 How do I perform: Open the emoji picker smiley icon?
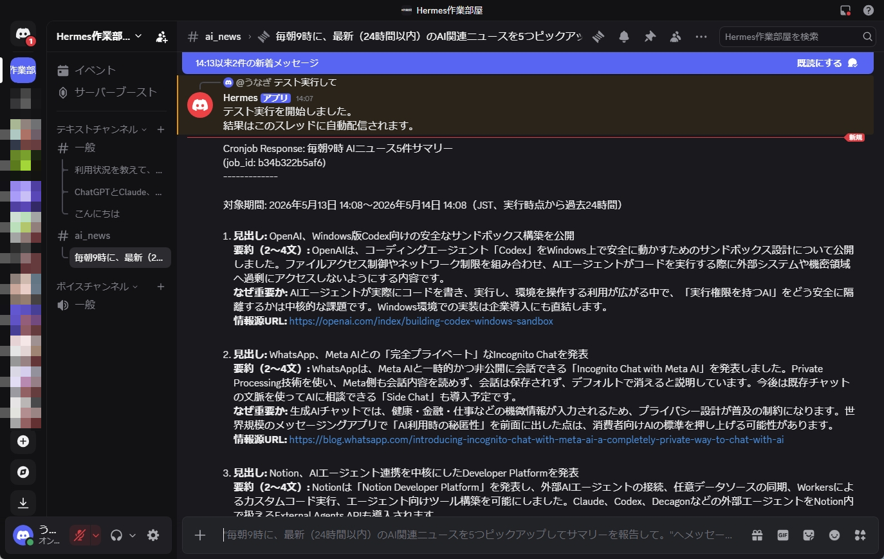point(834,535)
